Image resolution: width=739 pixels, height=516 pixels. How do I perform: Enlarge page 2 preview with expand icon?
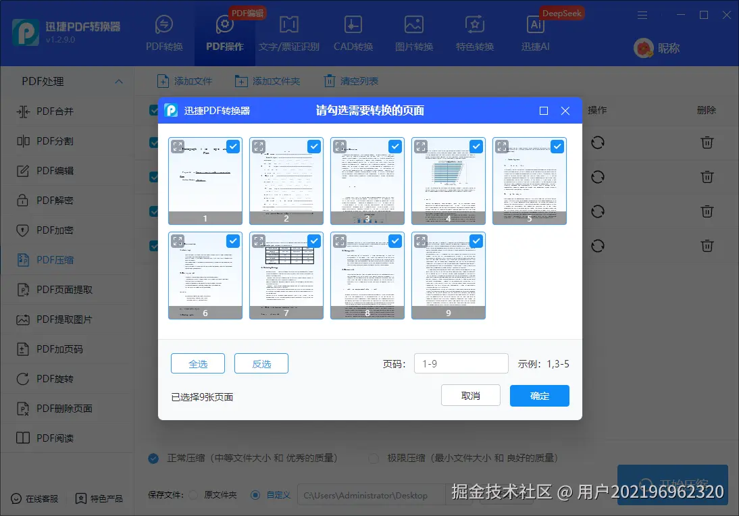click(x=259, y=147)
